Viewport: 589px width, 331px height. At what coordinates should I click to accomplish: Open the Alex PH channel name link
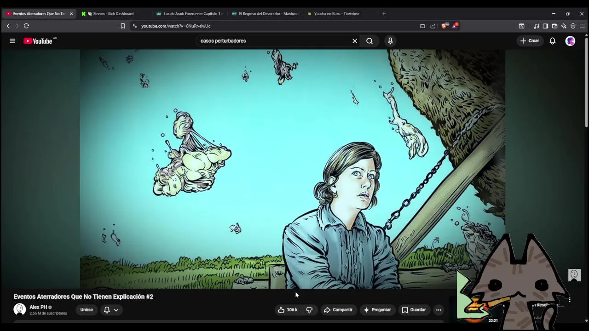tap(38, 307)
